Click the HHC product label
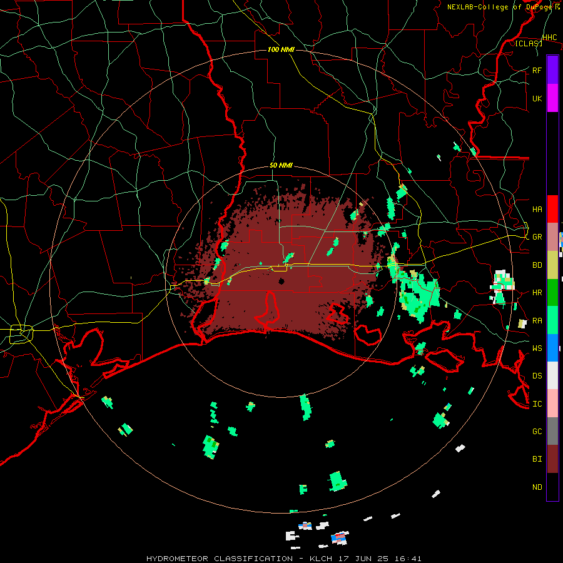The height and width of the screenshot is (563, 563). (550, 38)
